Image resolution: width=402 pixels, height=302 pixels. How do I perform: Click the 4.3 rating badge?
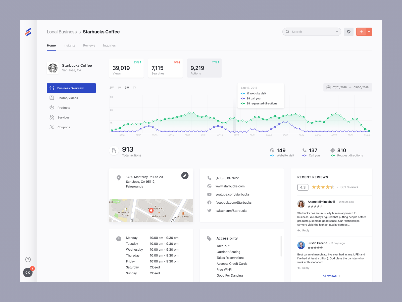tap(303, 187)
